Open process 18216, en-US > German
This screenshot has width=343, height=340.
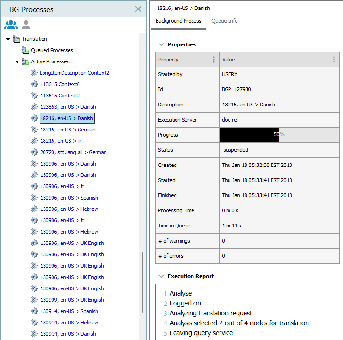tap(68, 130)
